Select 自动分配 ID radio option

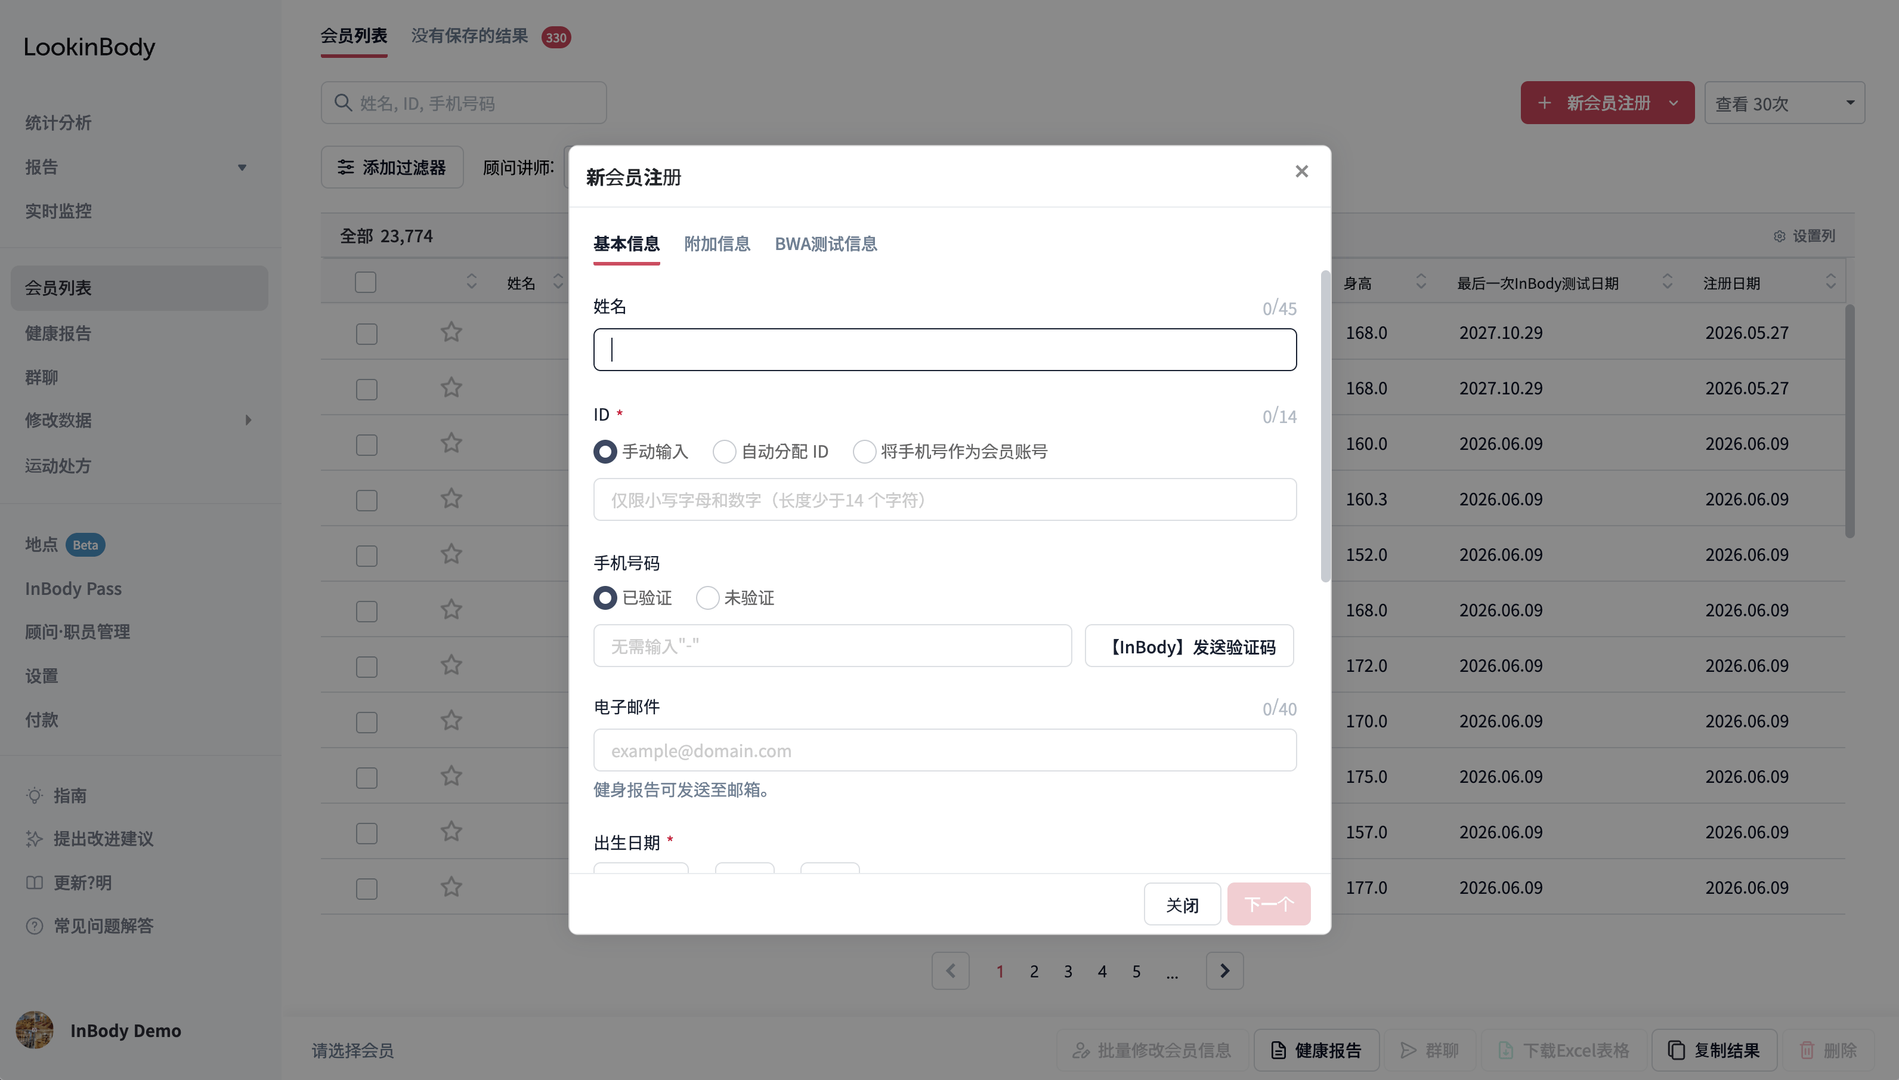(724, 451)
